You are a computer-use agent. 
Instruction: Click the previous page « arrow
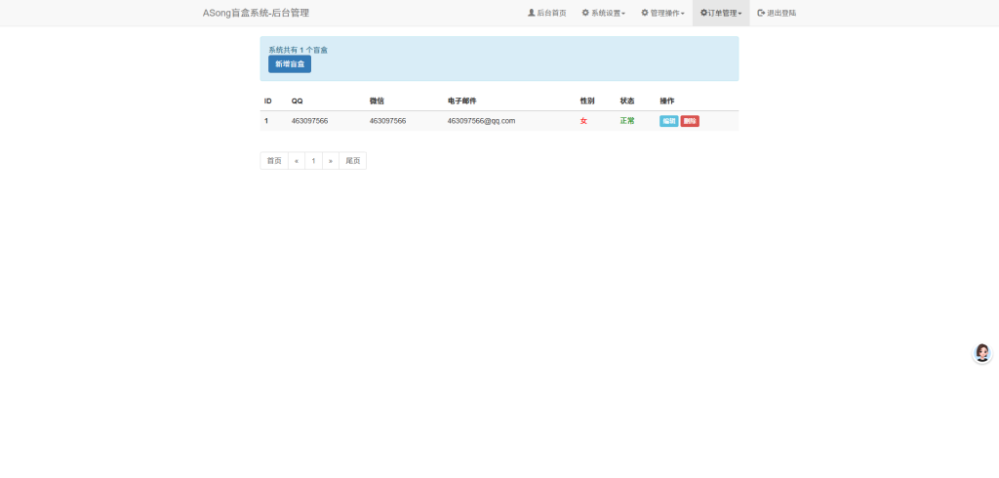(297, 161)
